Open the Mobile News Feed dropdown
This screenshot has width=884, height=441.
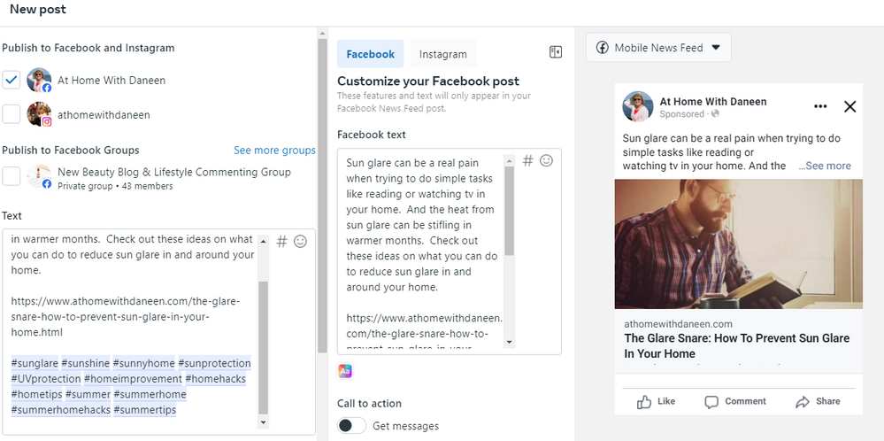[x=658, y=48]
